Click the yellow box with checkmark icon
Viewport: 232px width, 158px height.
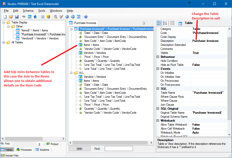point(48,17)
